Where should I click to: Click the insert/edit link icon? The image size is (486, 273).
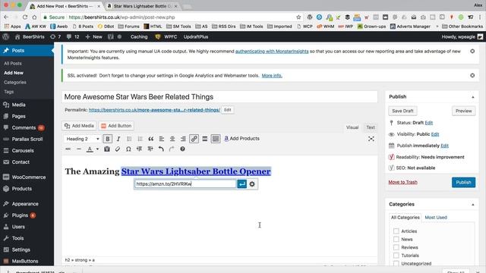(194, 139)
